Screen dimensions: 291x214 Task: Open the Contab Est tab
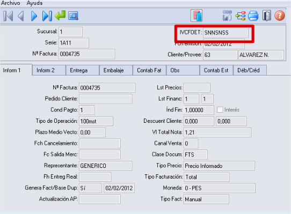click(216, 70)
